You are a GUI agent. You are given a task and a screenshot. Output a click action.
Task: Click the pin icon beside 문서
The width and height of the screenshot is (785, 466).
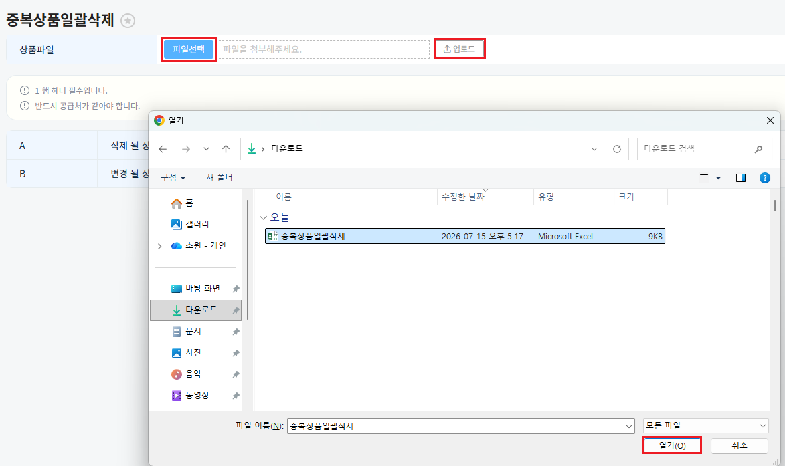click(x=236, y=332)
